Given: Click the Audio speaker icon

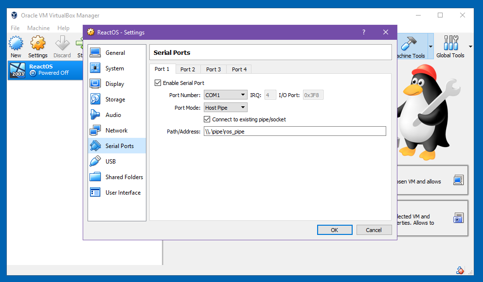Looking at the screenshot, I should (x=95, y=115).
